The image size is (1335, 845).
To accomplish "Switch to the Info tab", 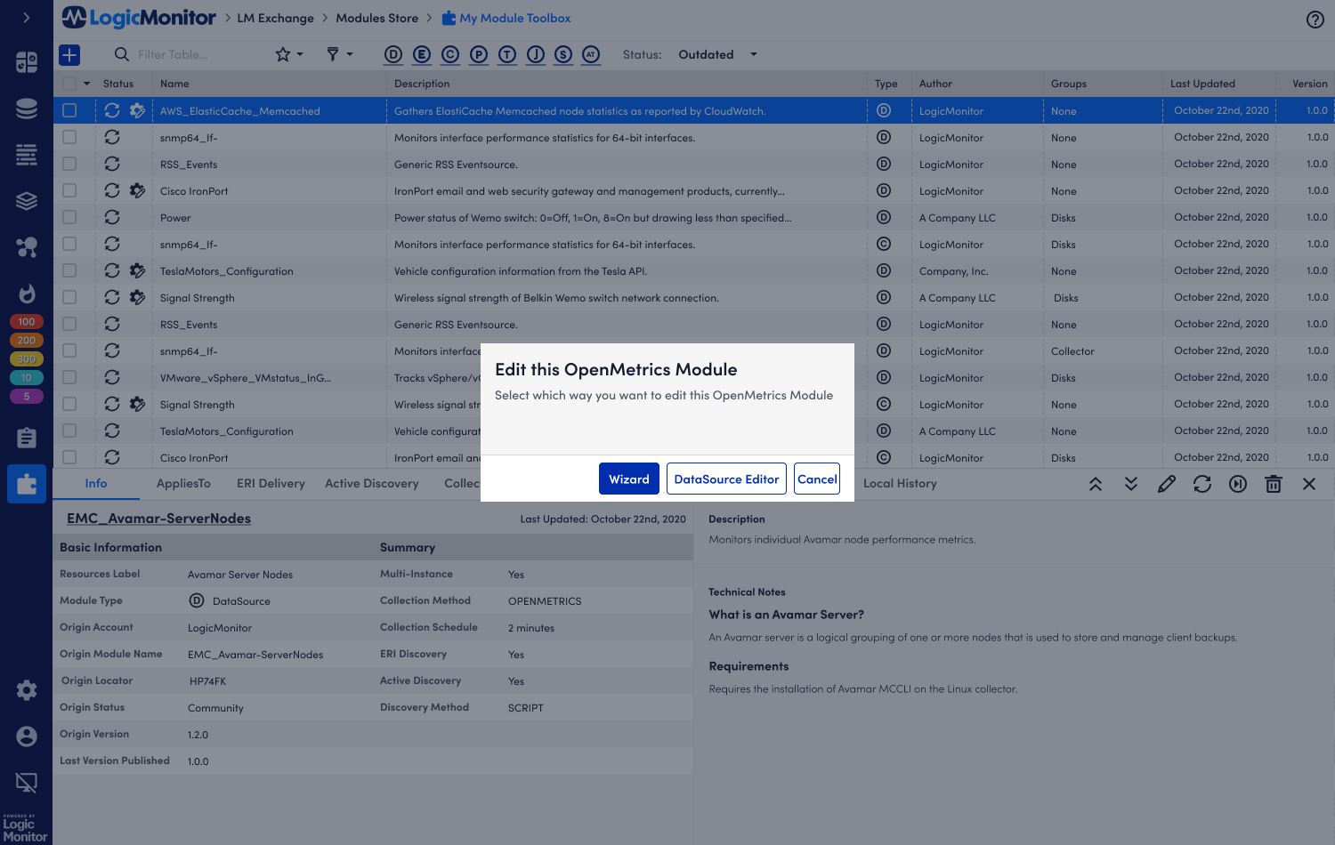I will 96,484.
